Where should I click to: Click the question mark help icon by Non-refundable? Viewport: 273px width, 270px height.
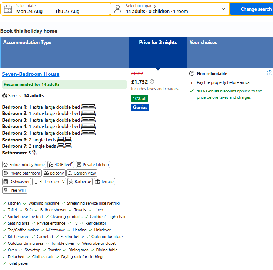270,73
